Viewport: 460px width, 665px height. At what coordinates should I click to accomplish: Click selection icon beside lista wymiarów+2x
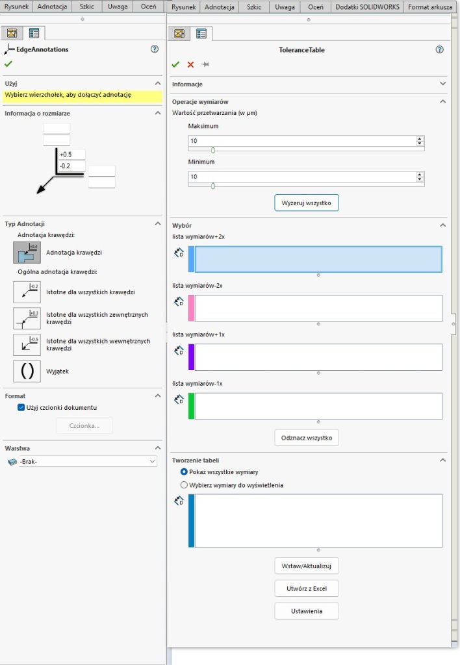[179, 253]
